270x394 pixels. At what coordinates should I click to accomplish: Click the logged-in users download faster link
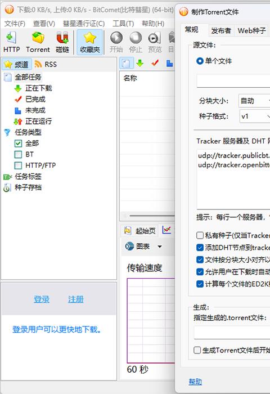(x=57, y=329)
